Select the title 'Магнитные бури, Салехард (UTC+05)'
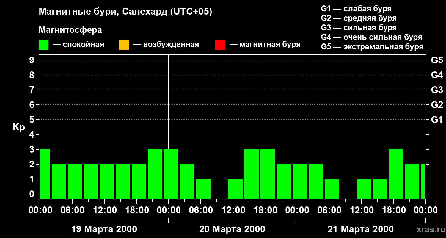 (125, 12)
